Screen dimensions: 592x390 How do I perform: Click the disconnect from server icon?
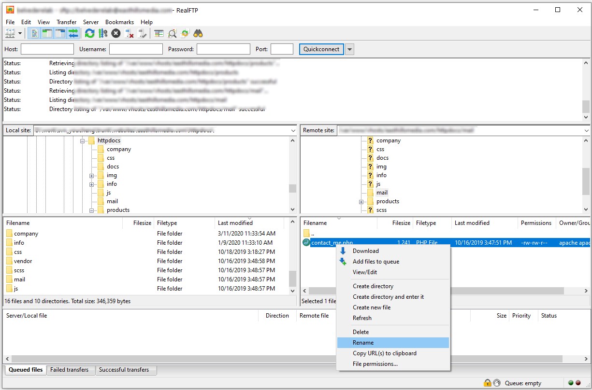point(129,33)
